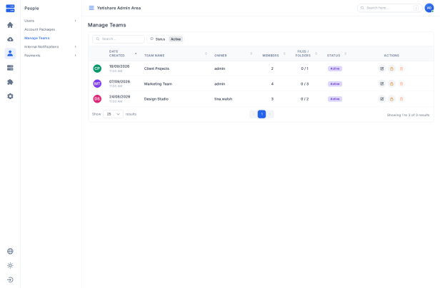
Task: Sort by Owner column
Action: pyautogui.click(x=233, y=55)
